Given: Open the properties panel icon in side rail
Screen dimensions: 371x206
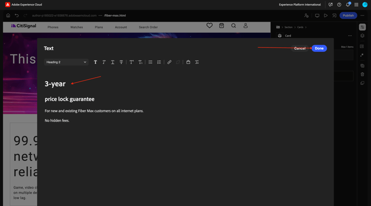Looking at the screenshot, I should point(362,27).
